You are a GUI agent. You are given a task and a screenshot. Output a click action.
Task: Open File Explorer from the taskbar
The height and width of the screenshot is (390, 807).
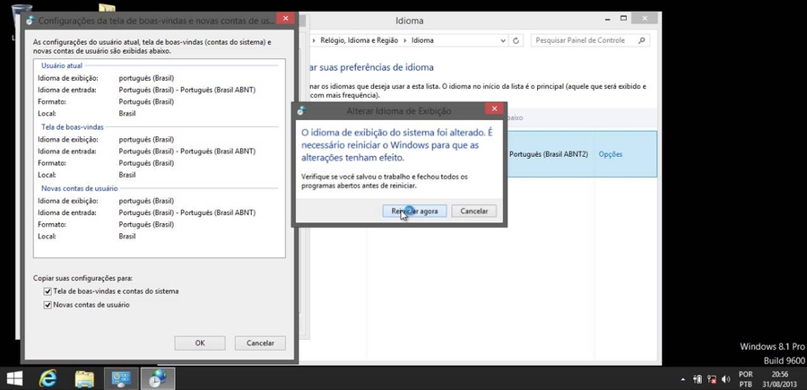click(x=84, y=378)
